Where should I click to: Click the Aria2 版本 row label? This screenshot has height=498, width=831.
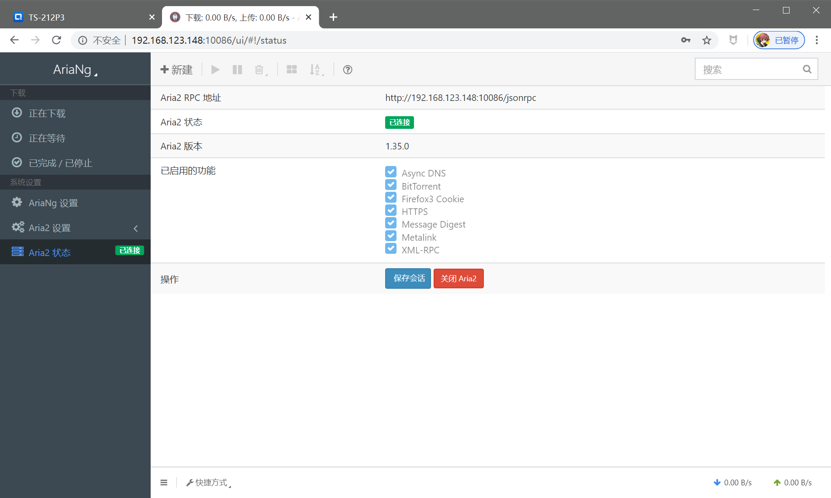point(182,146)
